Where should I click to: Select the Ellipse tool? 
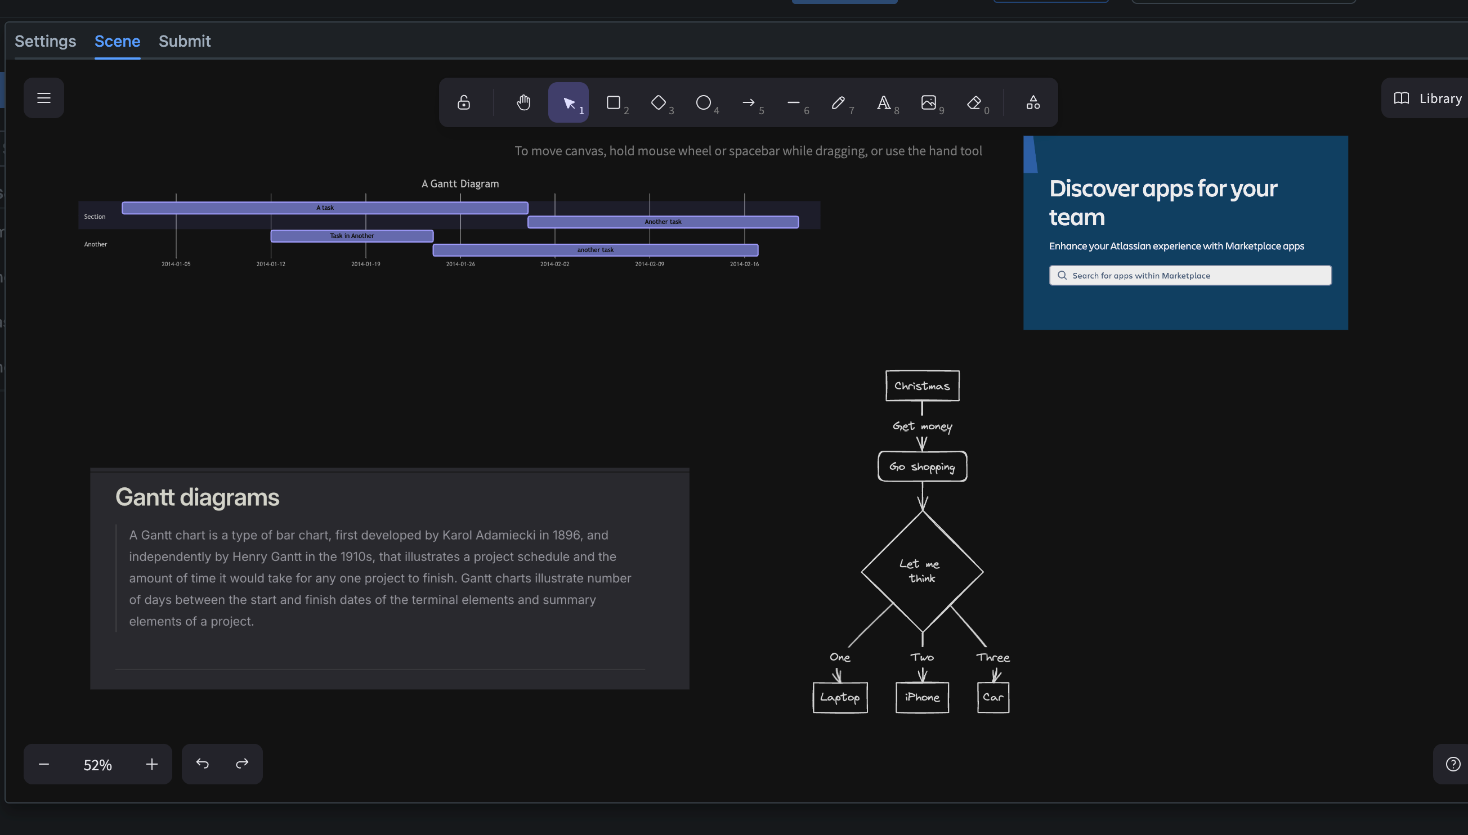point(703,102)
